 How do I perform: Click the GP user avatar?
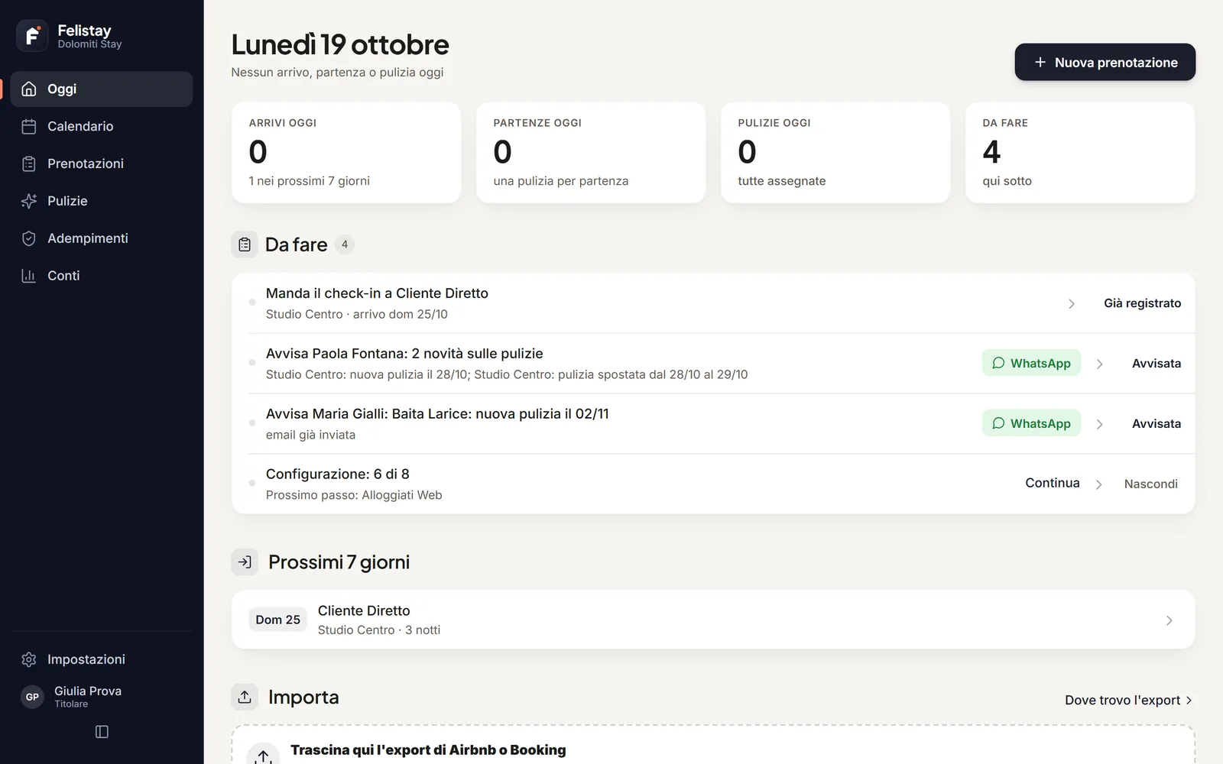[32, 697]
